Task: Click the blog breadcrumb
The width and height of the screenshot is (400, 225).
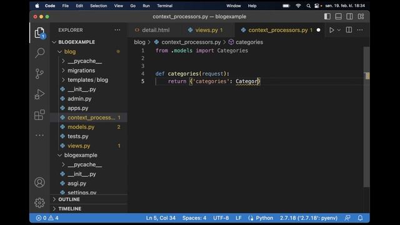Action: (x=139, y=42)
